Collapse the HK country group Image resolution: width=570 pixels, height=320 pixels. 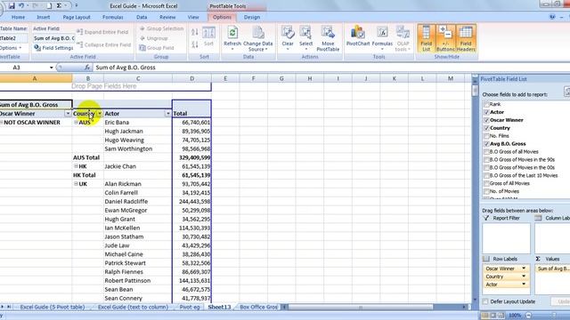tap(76, 166)
